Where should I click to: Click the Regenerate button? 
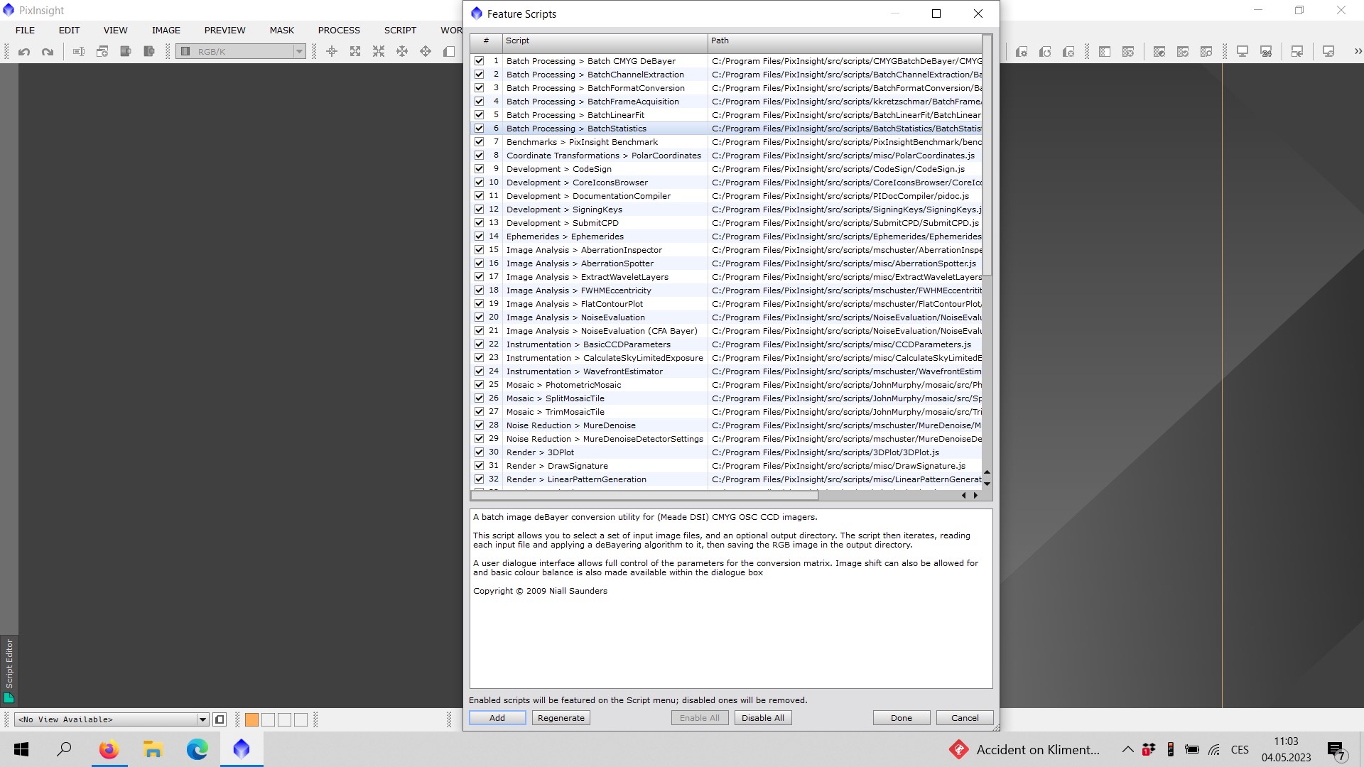pos(561,718)
